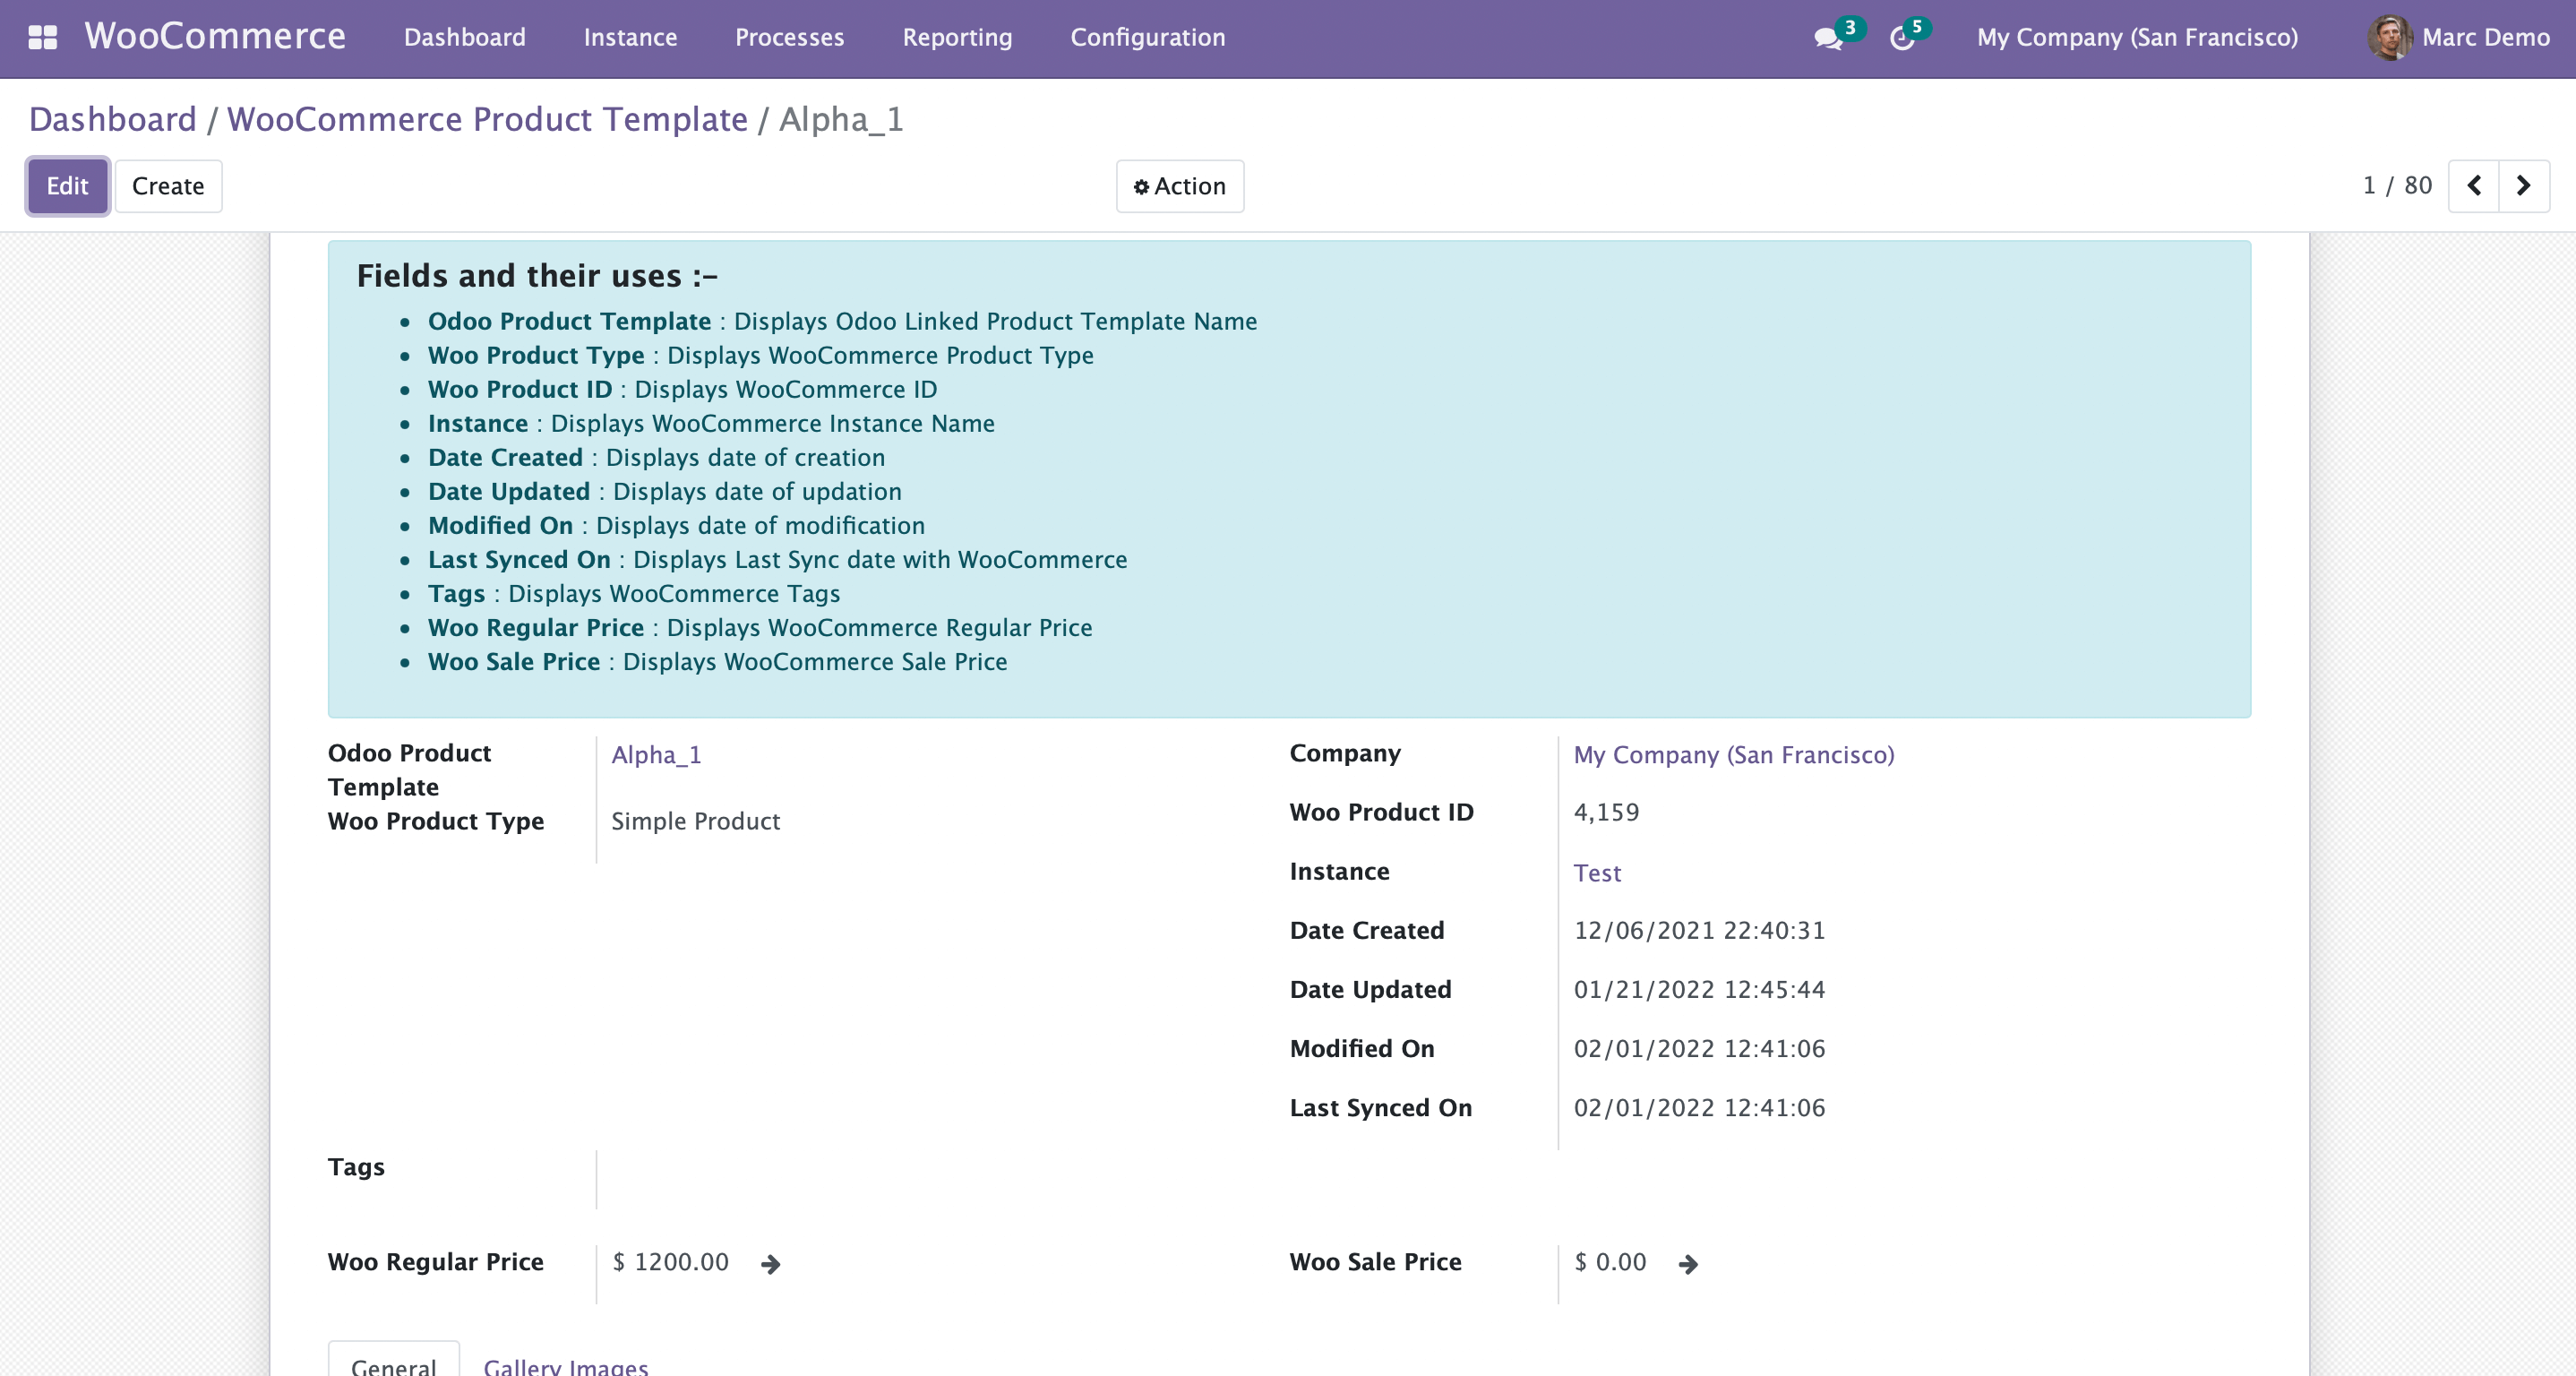
Task: Open the Configuration menu
Action: click(1147, 38)
